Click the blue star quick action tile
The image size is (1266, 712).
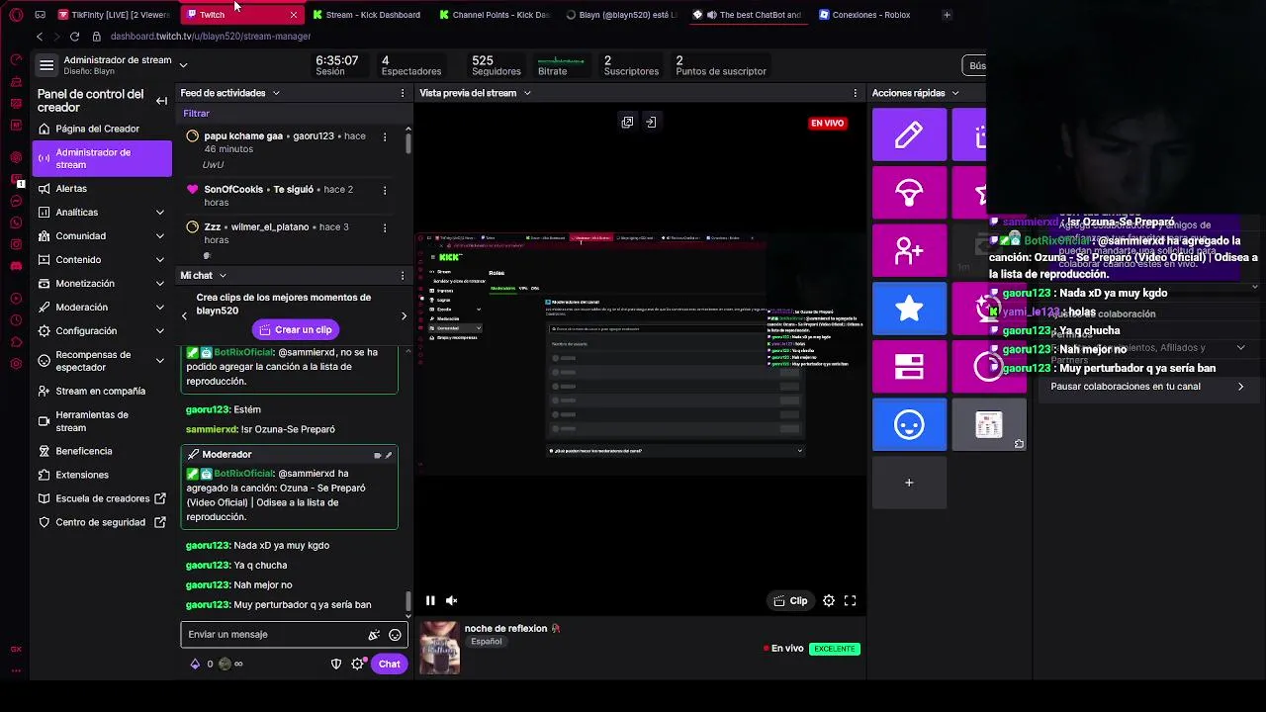point(909,309)
